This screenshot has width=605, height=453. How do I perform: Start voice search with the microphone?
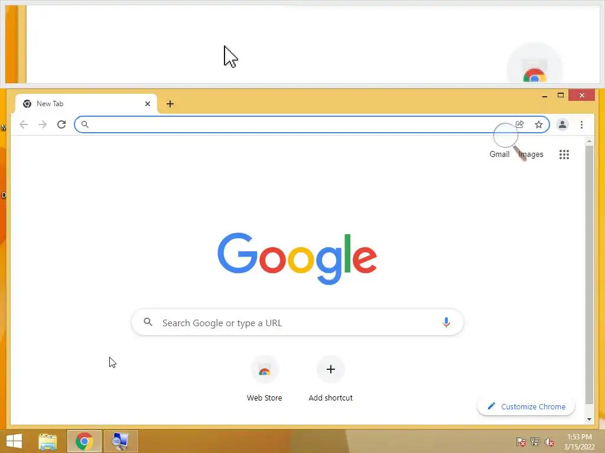[x=446, y=323]
